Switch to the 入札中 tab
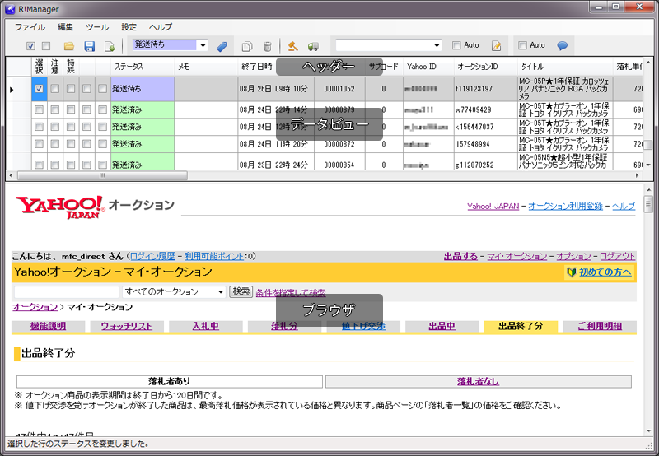The height and width of the screenshot is (456, 659). (x=205, y=326)
